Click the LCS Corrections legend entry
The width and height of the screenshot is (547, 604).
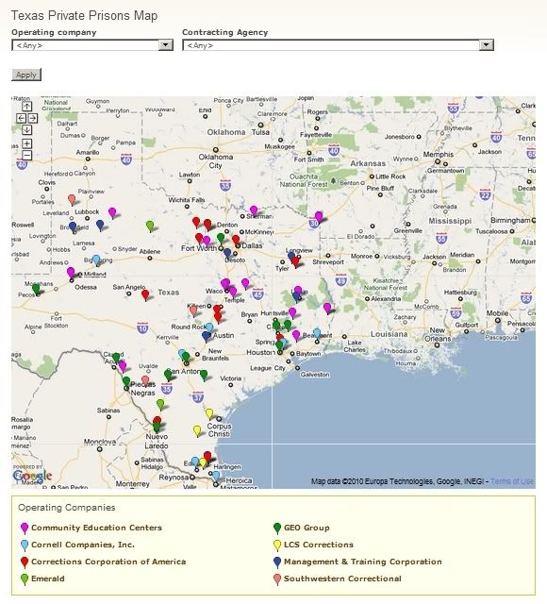pyautogui.click(x=319, y=545)
